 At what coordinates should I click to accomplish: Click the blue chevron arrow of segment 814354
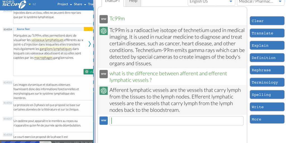[x=90, y=44]
